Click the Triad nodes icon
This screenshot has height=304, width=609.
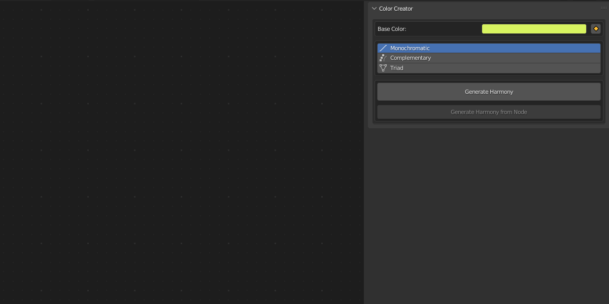[383, 68]
